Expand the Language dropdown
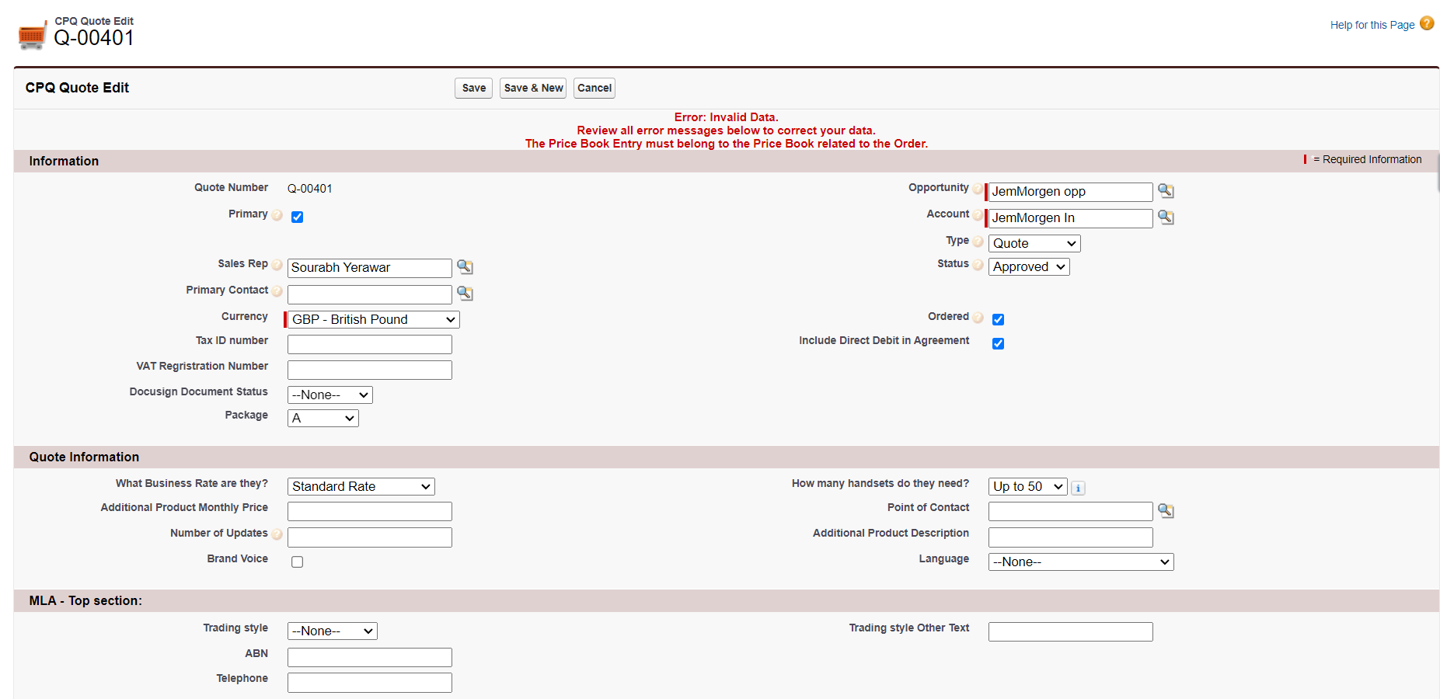1440x699 pixels. 1081,562
